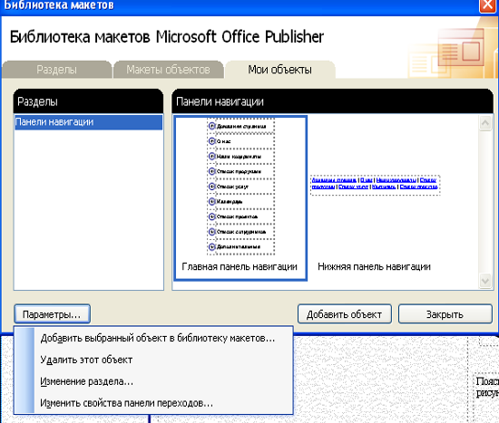Click the Нижняя панель навигации caption
Viewport: 499px width, 423px height.
click(374, 266)
